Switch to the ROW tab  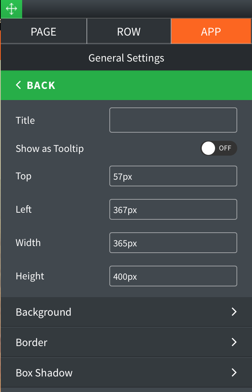click(x=129, y=31)
